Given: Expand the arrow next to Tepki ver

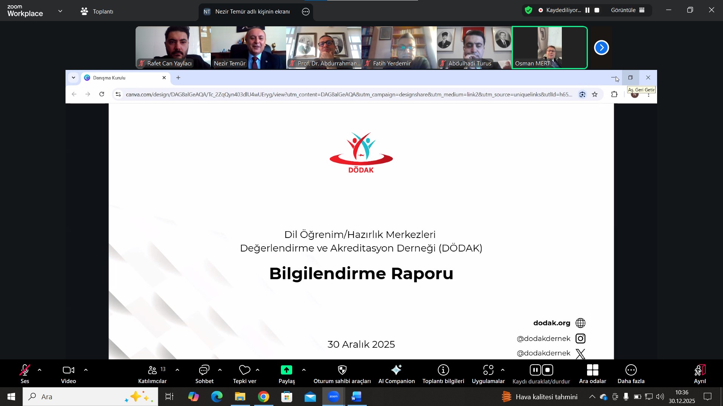Looking at the screenshot, I should click(x=258, y=370).
